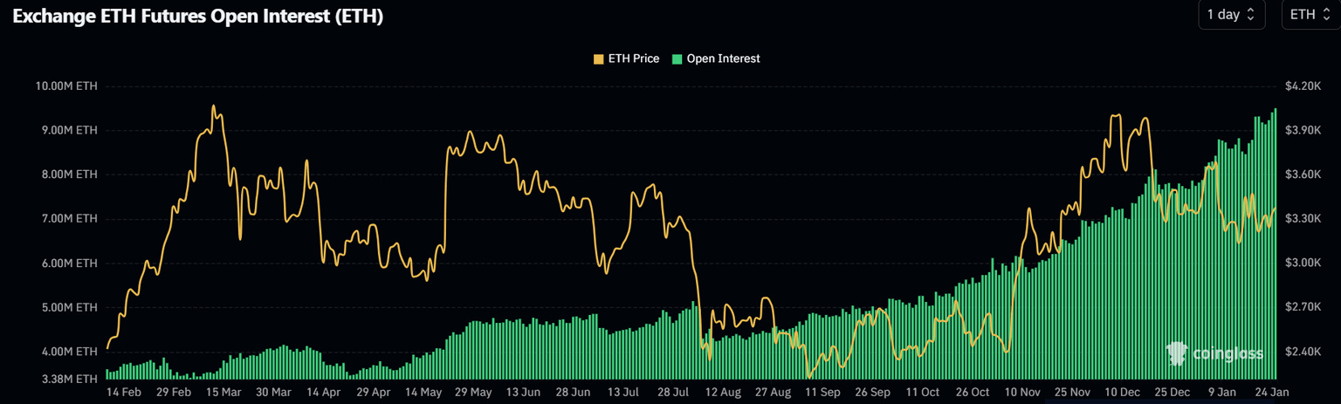Click the 28 Jun date label
The height and width of the screenshot is (404, 1341).
pos(574,393)
